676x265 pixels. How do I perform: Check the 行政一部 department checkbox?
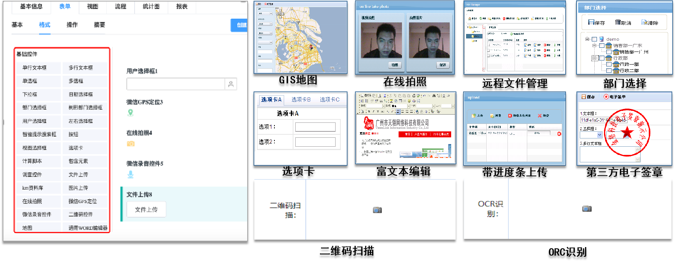[609, 64]
